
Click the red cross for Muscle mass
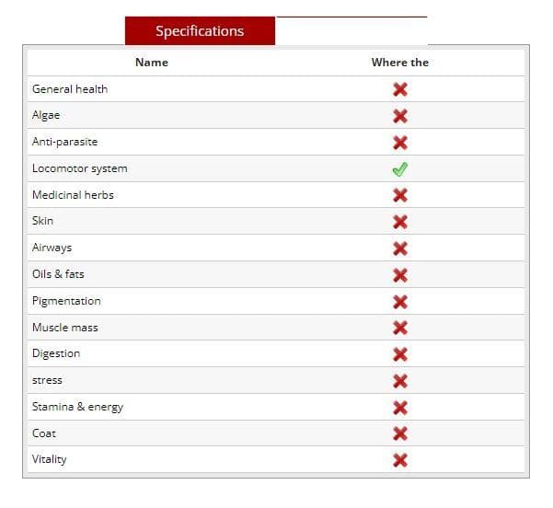400,328
